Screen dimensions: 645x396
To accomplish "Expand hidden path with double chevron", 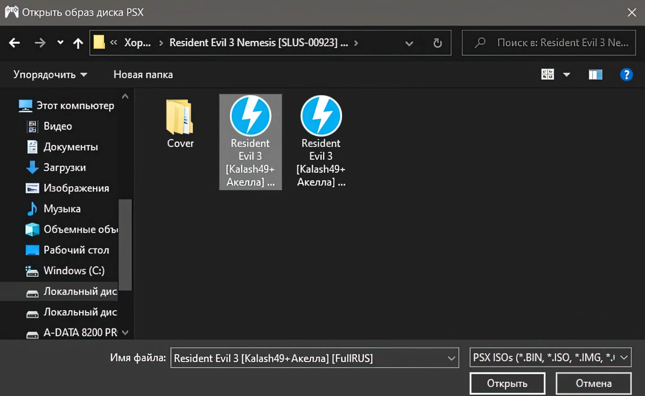I will point(114,42).
